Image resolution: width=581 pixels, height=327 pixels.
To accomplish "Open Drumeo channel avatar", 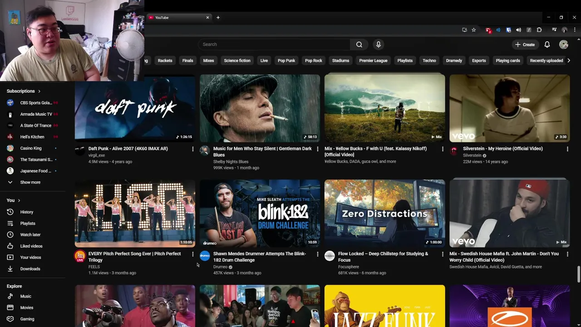I will point(205,256).
